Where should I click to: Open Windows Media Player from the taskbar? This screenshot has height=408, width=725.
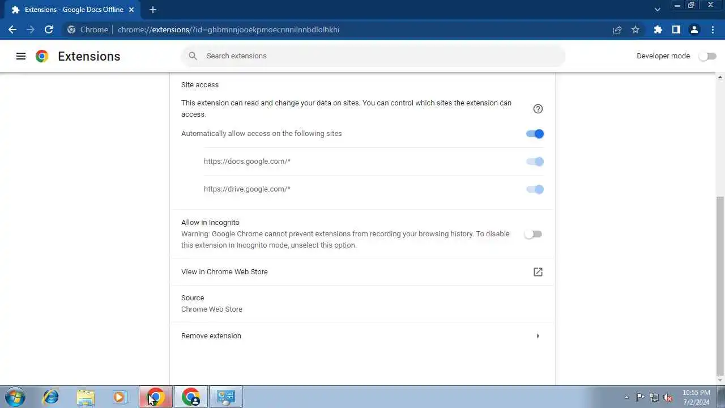[120, 397]
